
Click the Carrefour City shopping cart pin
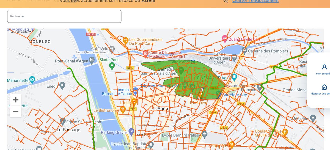219,94
